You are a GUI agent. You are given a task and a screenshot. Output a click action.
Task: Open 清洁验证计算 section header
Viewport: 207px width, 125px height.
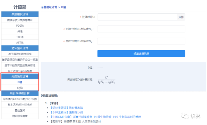(x=20, y=48)
